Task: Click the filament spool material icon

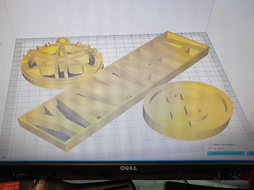Action: click(210, 148)
